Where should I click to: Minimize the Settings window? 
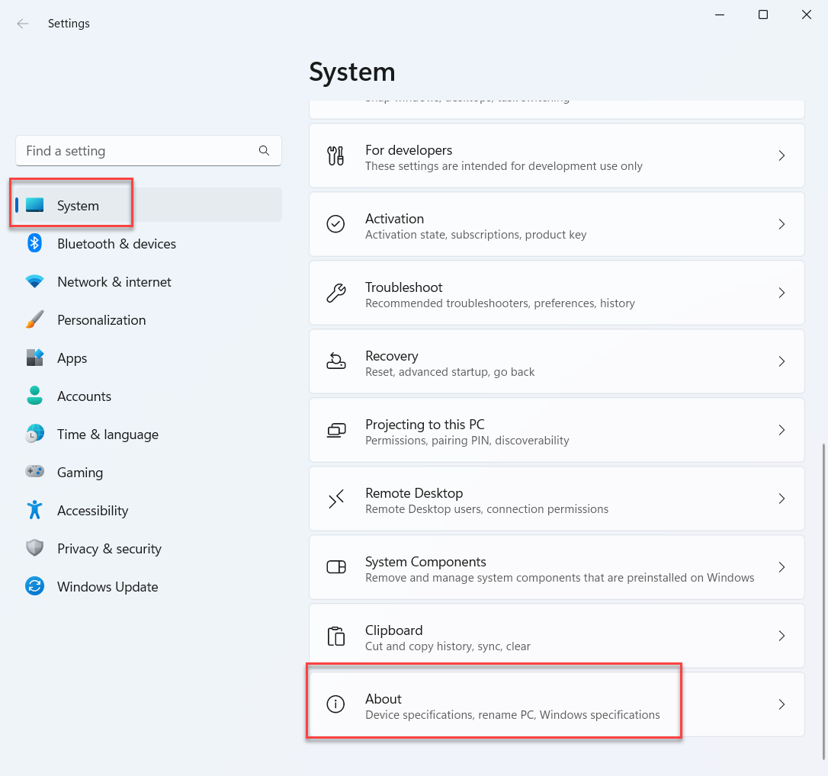pyautogui.click(x=720, y=14)
